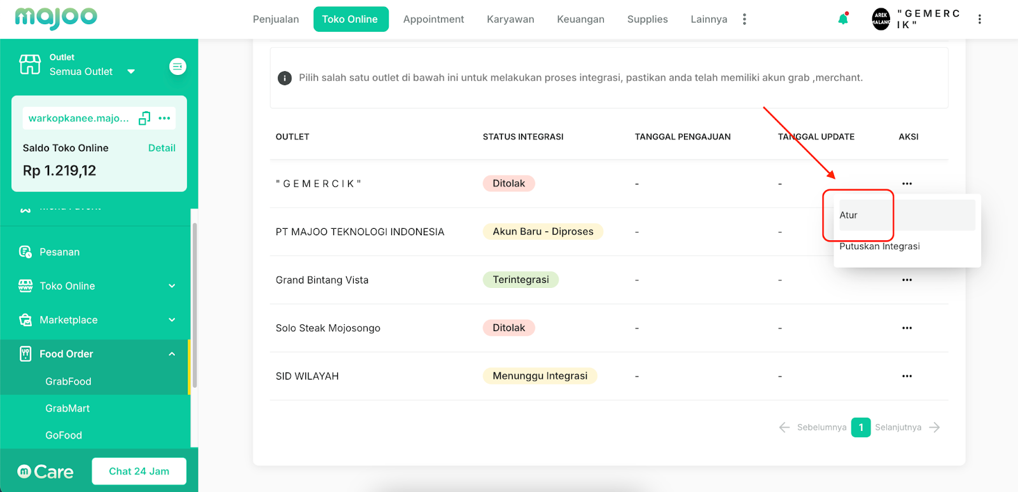Click the SID WILAYAH outlet name
The width and height of the screenshot is (1018, 492).
tap(307, 376)
